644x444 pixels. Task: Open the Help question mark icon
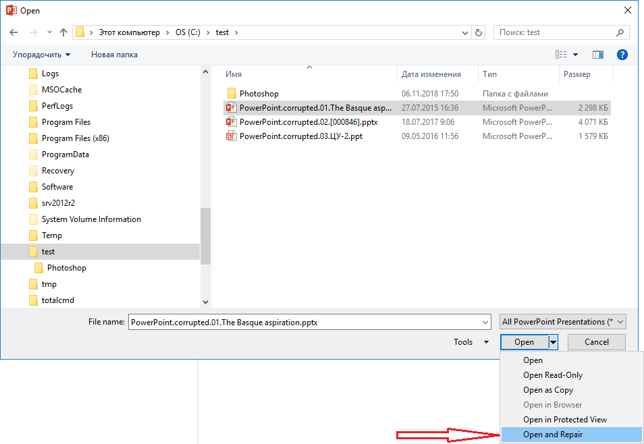(x=622, y=55)
